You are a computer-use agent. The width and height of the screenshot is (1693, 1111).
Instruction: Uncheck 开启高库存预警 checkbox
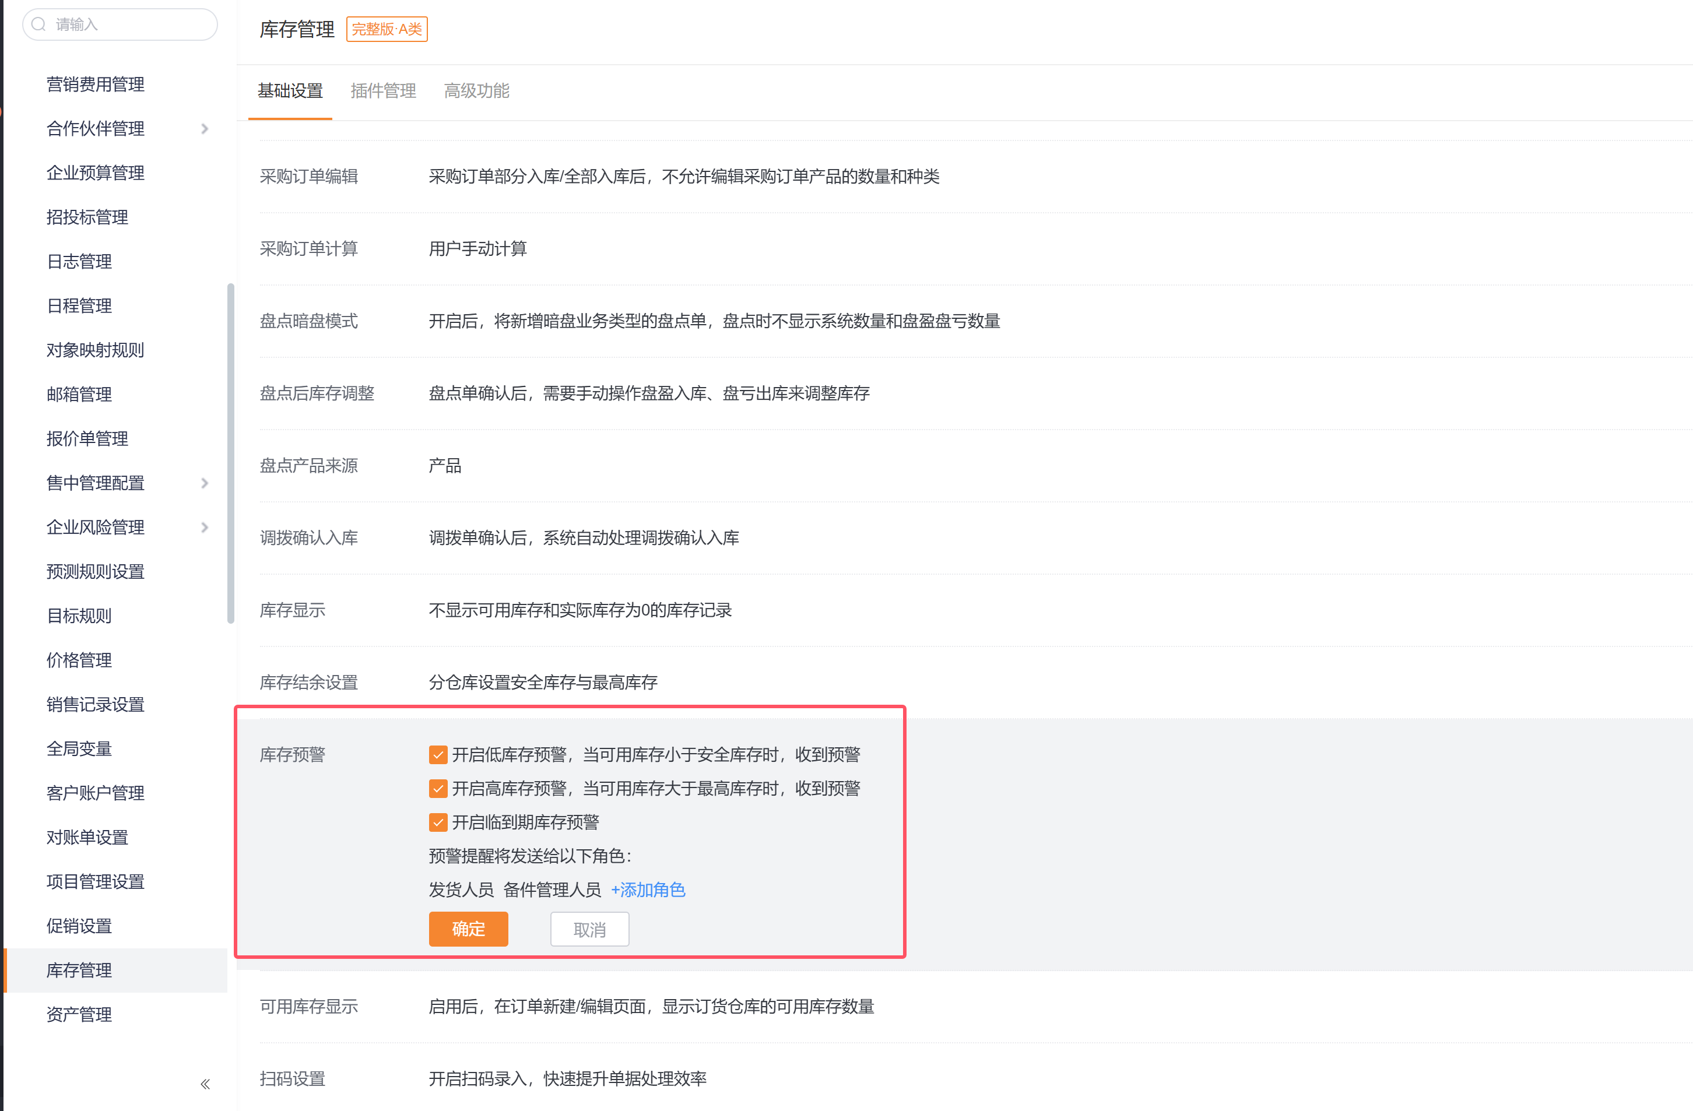tap(438, 789)
